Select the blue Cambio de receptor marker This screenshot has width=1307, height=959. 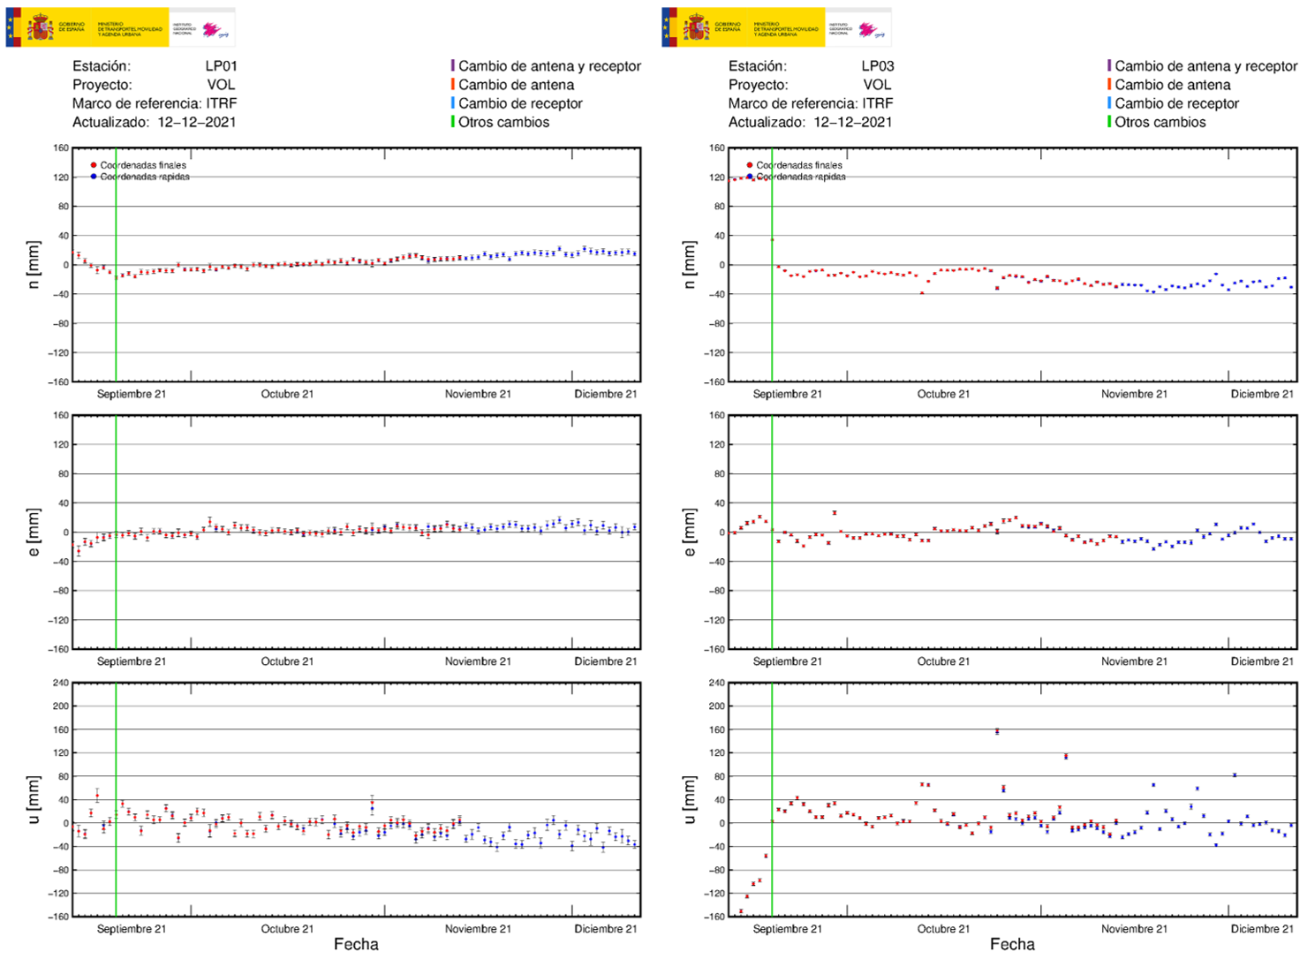452,103
